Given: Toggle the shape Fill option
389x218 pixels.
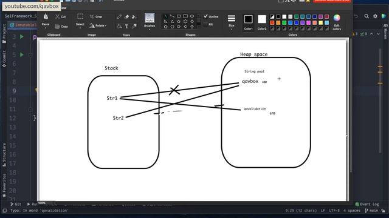Looking at the screenshot, I should tap(208, 24).
